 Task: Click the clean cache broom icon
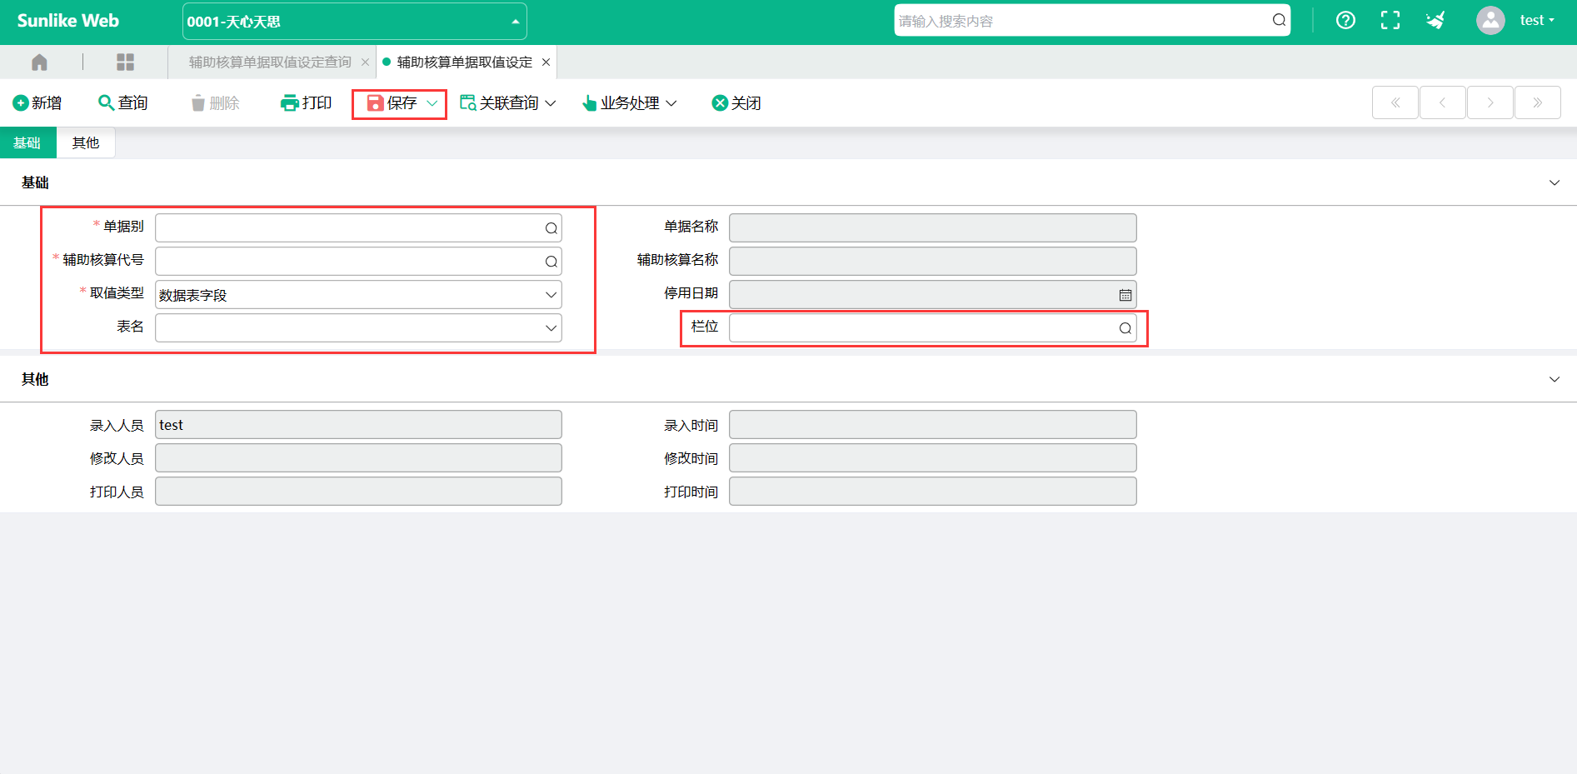click(1435, 21)
